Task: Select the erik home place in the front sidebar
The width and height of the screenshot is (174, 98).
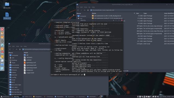Action: 12,58
